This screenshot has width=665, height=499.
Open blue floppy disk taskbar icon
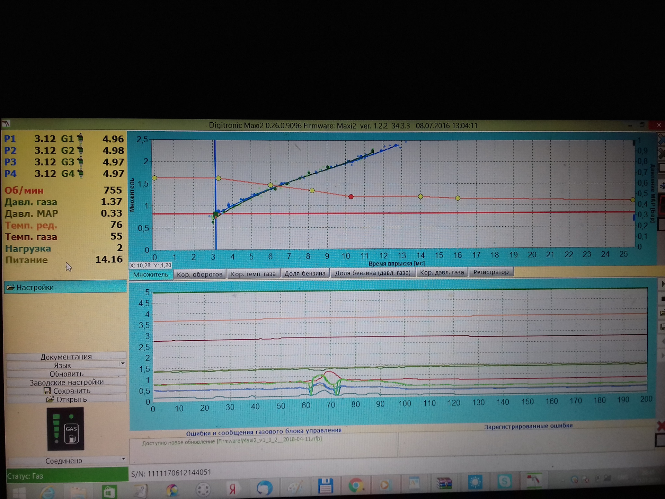(325, 486)
